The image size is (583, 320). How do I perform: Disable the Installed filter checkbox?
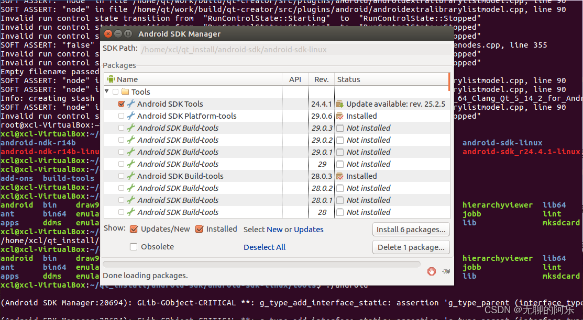(199, 230)
